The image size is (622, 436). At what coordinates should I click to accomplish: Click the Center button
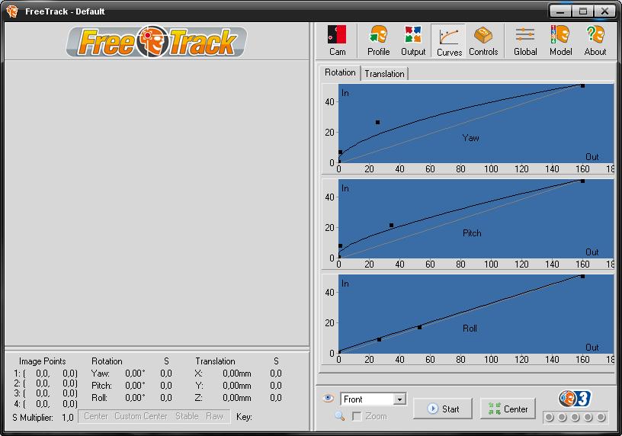pos(508,409)
